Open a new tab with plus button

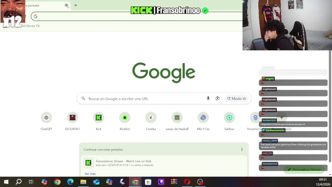[75, 5]
